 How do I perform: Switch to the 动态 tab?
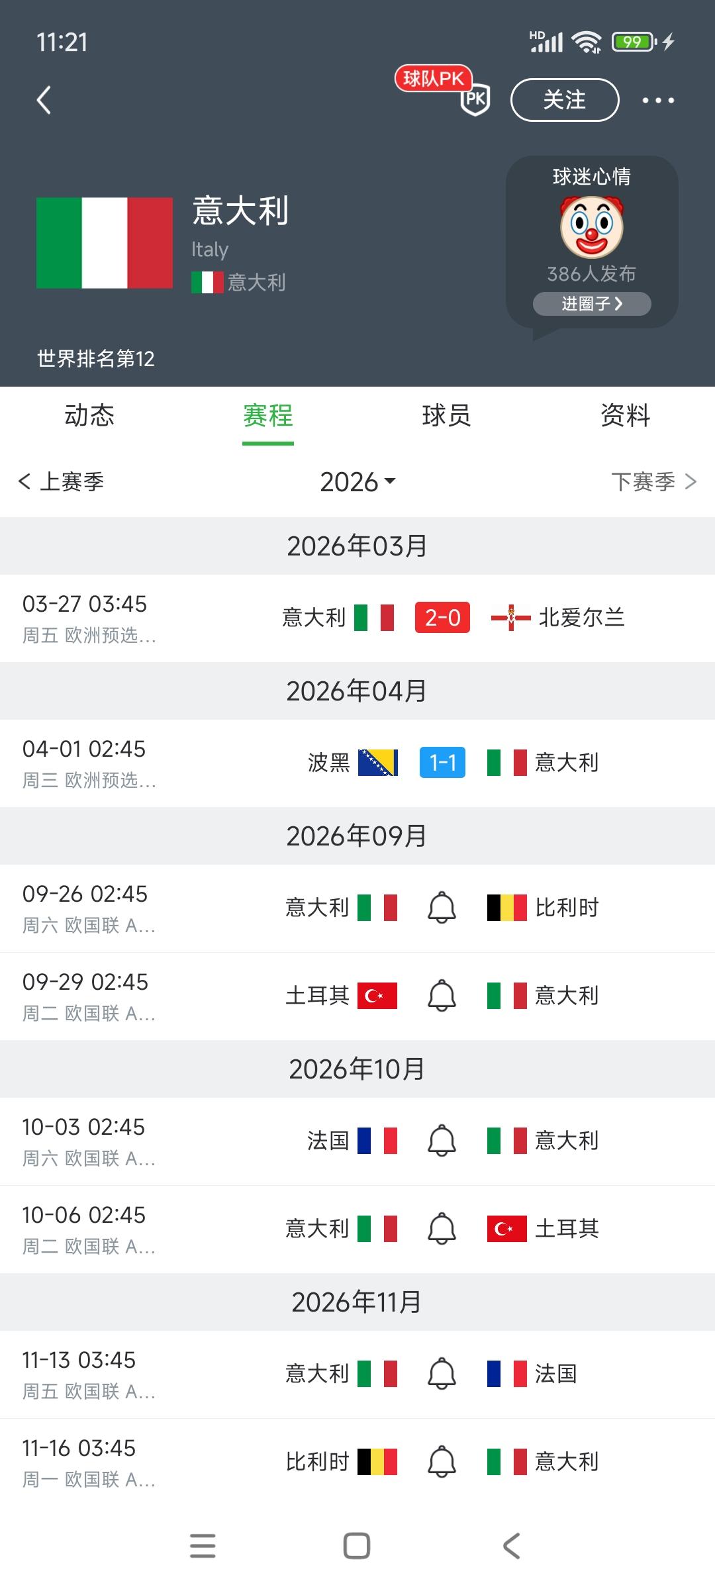click(89, 416)
